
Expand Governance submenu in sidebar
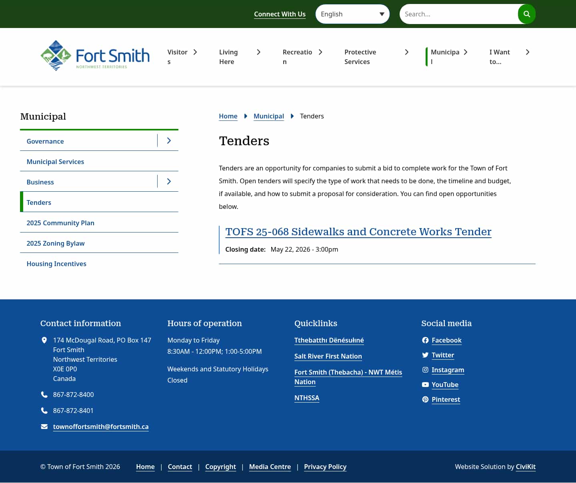[168, 140]
